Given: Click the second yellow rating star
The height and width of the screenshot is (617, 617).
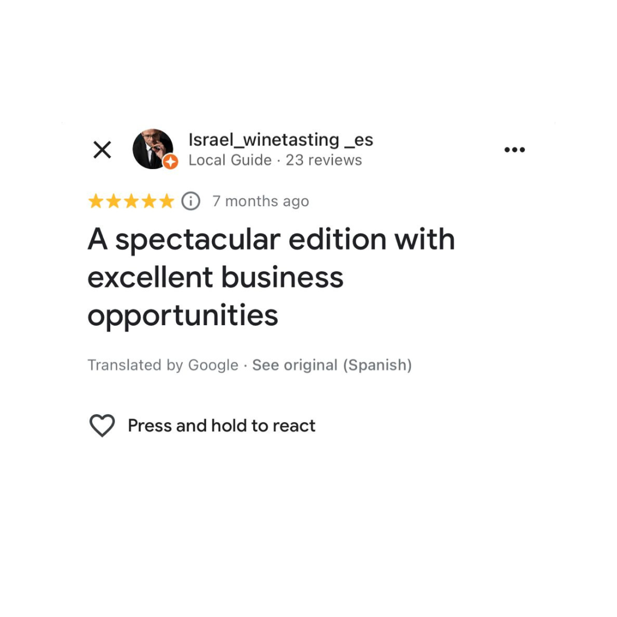Looking at the screenshot, I should 113,201.
